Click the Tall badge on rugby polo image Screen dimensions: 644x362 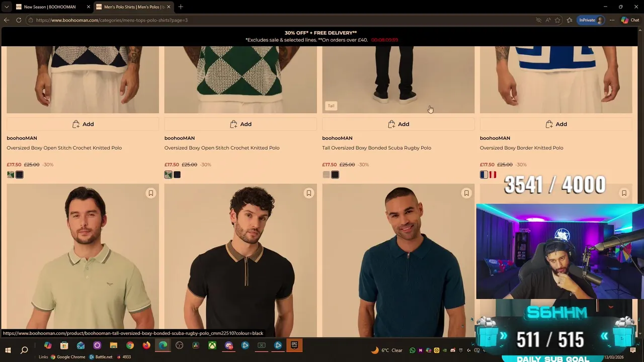pos(331,106)
